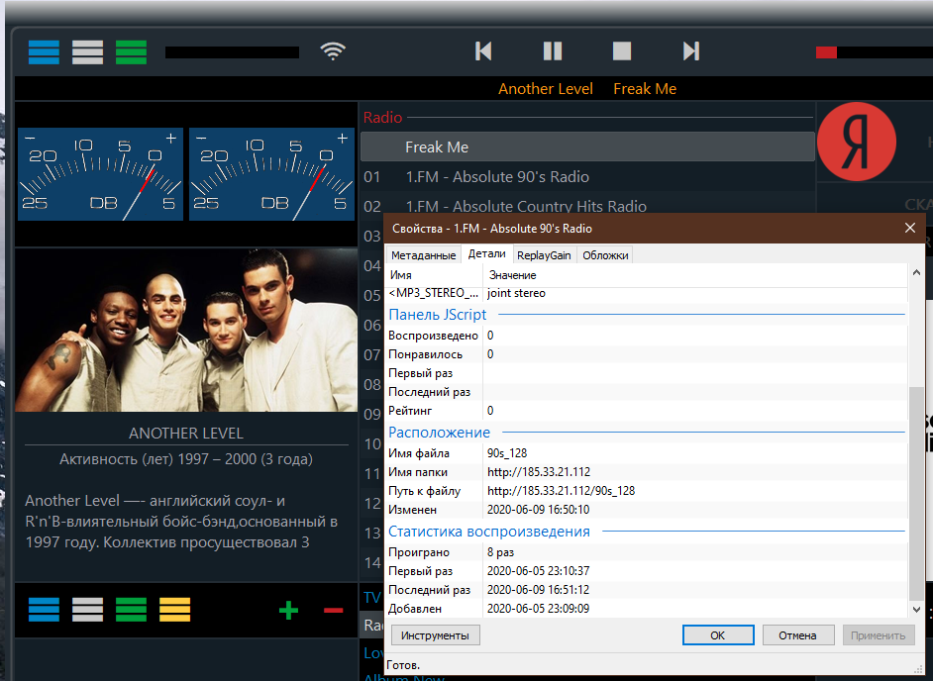Skip to the next track
Screen dimensions: 933x681
(x=691, y=50)
